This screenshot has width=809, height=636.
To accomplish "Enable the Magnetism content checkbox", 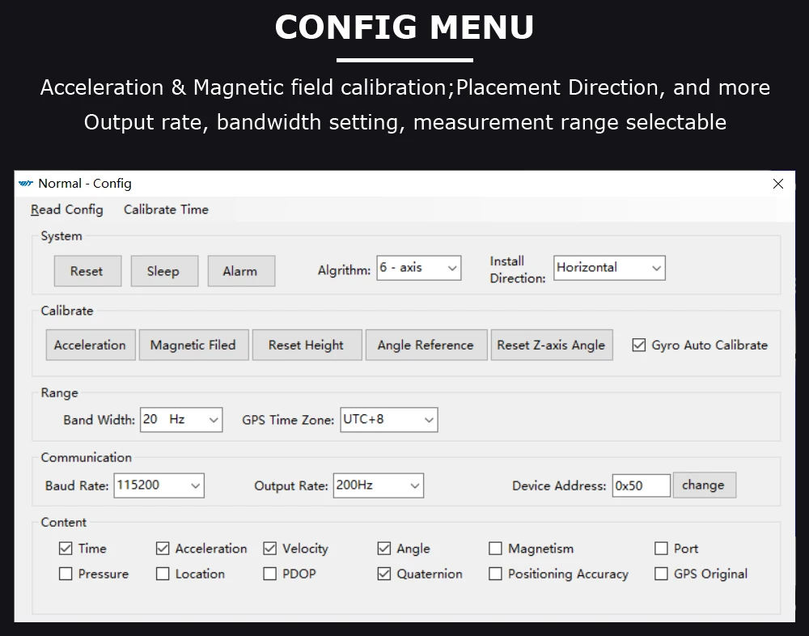I will (495, 549).
